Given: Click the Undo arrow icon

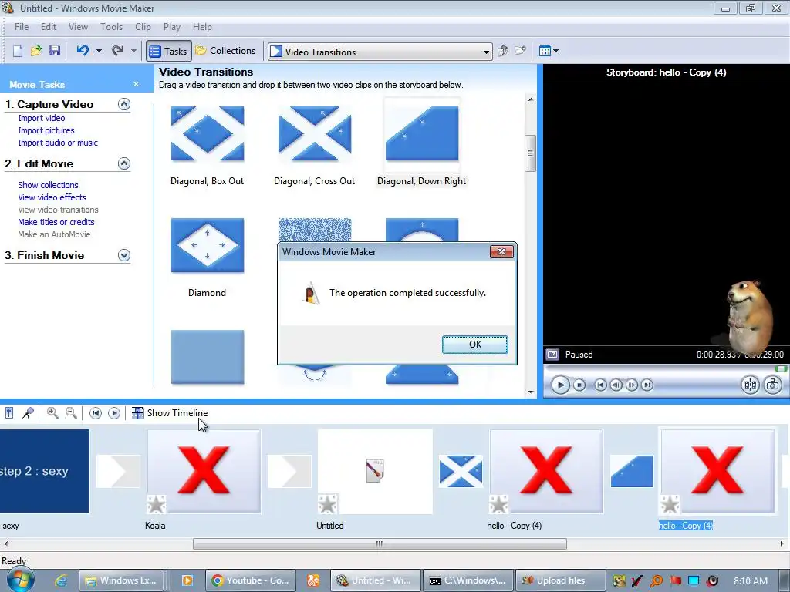Looking at the screenshot, I should (83, 51).
